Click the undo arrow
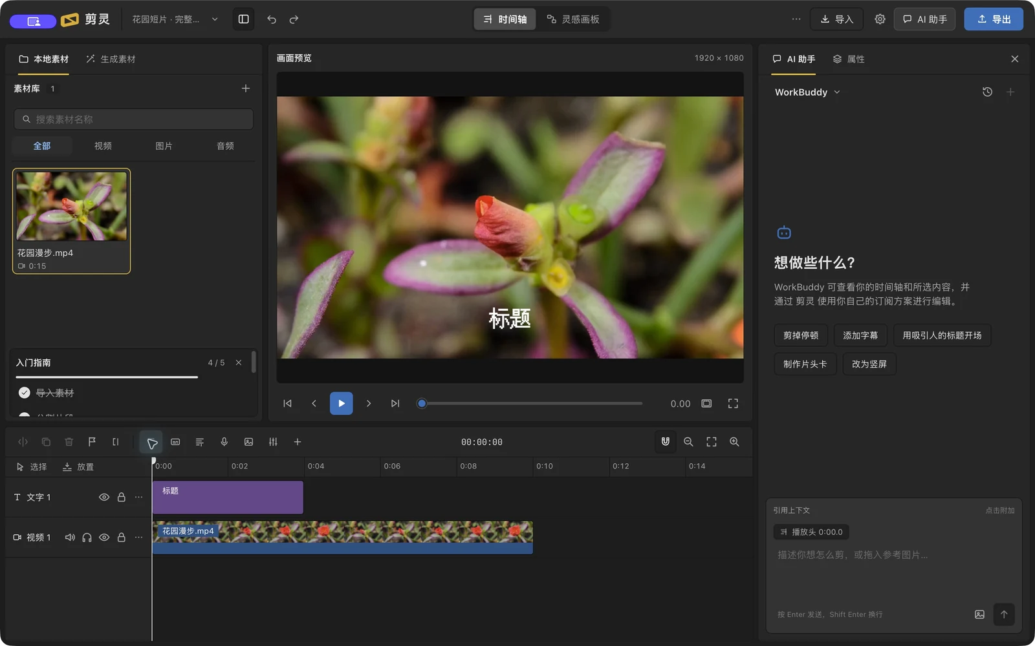1035x646 pixels. [272, 19]
